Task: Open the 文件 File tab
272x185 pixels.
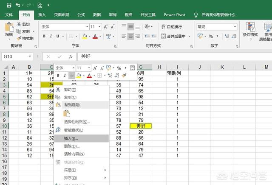Action: (9, 15)
